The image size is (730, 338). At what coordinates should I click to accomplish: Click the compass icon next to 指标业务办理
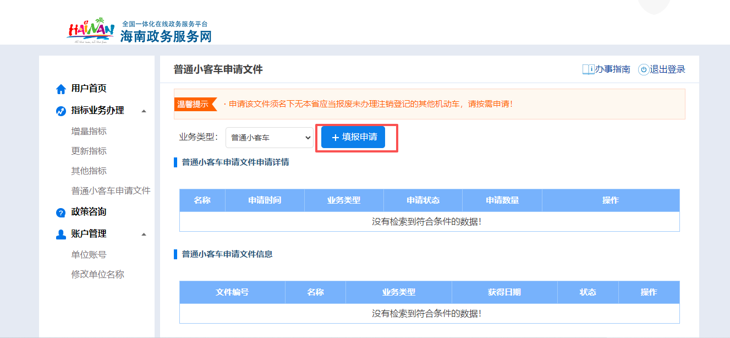pos(61,110)
